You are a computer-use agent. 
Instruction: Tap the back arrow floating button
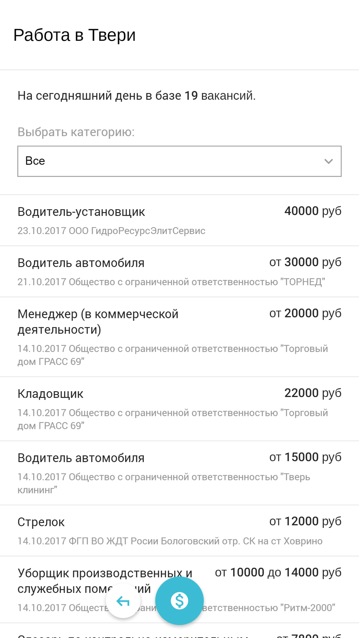(123, 601)
